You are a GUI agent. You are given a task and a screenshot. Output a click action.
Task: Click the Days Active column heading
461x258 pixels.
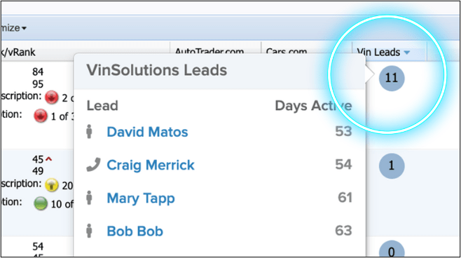click(x=313, y=106)
